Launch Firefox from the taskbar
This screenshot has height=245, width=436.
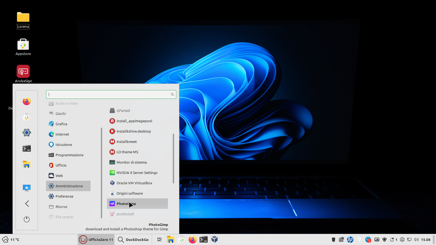[192, 240]
